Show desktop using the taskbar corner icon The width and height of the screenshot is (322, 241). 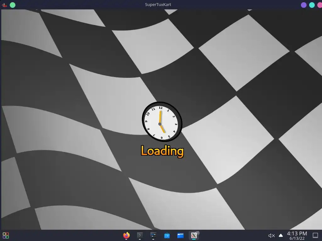tap(315, 235)
